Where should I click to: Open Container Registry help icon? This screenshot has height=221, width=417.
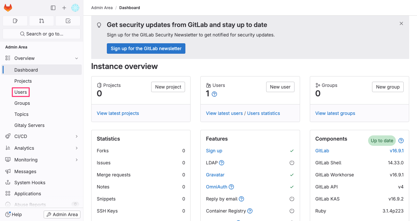pyautogui.click(x=250, y=211)
